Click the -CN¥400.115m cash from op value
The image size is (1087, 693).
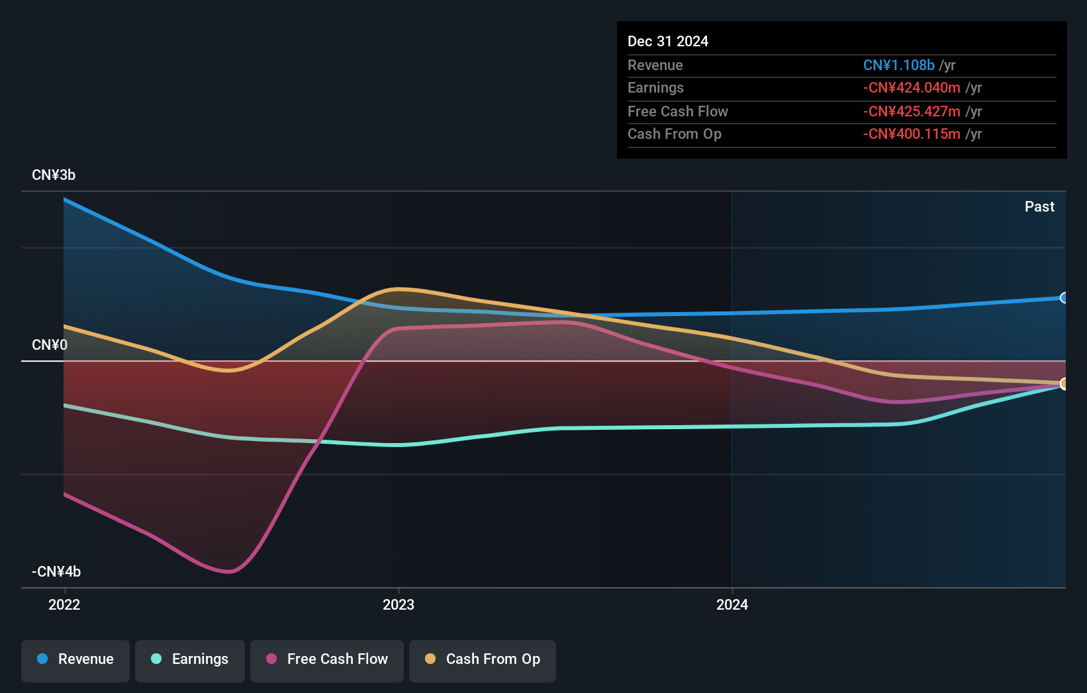(912, 134)
